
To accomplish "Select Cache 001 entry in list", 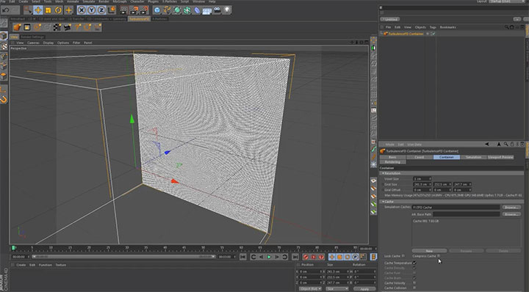I will pyautogui.click(x=425, y=221).
